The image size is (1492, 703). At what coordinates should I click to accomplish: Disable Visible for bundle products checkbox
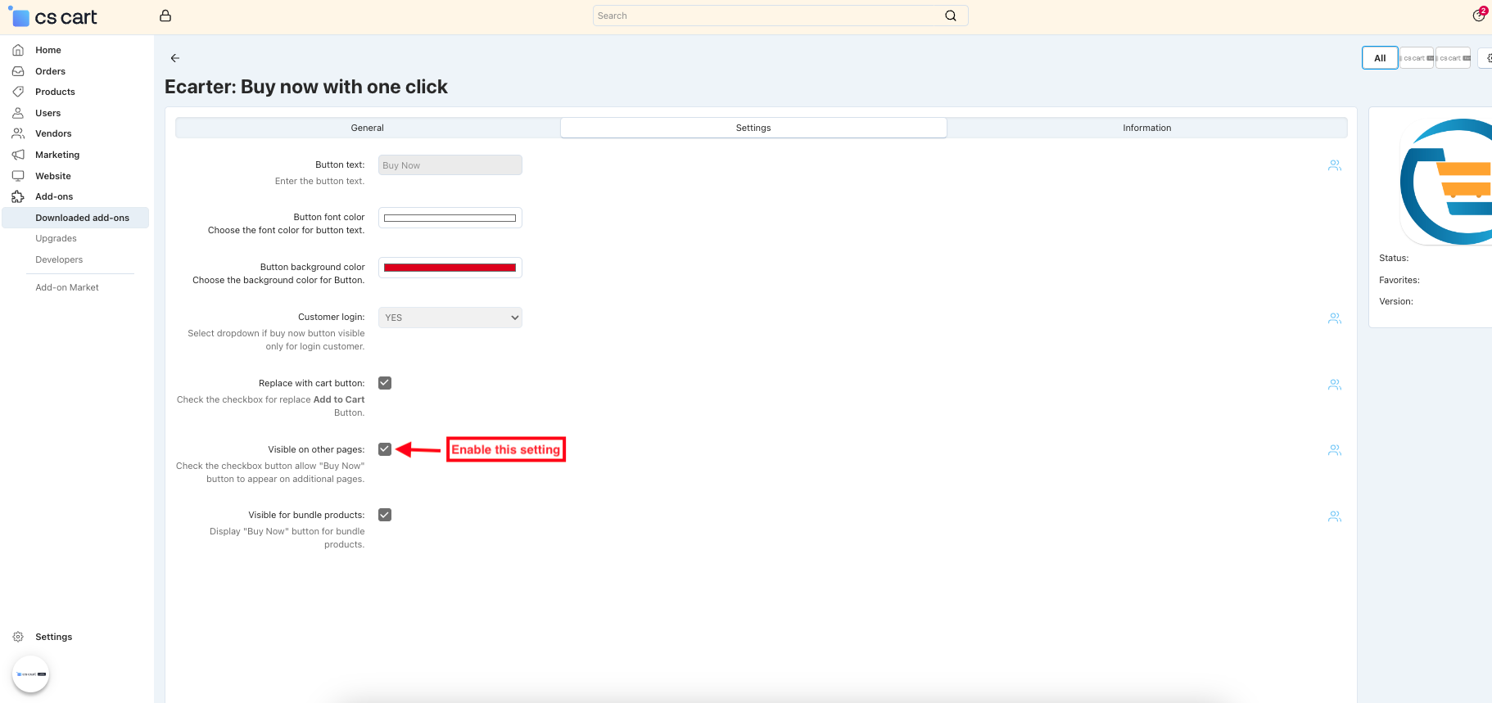385,515
